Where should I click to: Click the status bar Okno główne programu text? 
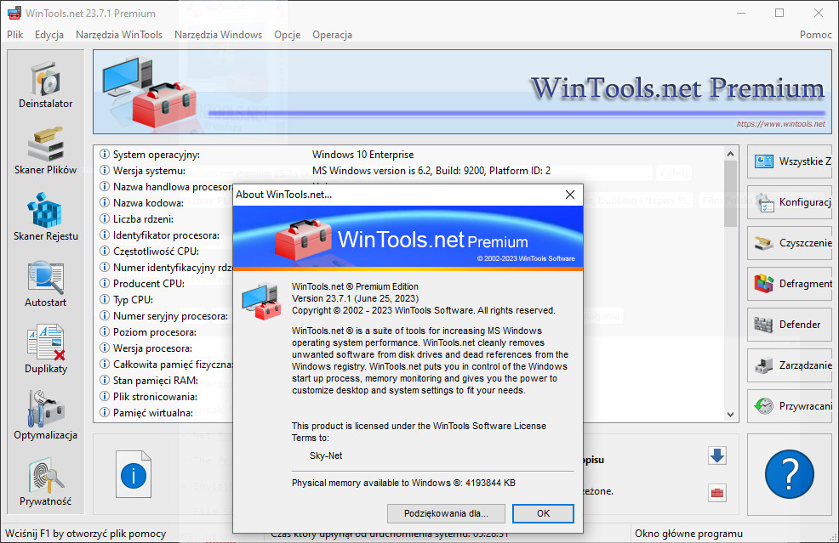688,534
